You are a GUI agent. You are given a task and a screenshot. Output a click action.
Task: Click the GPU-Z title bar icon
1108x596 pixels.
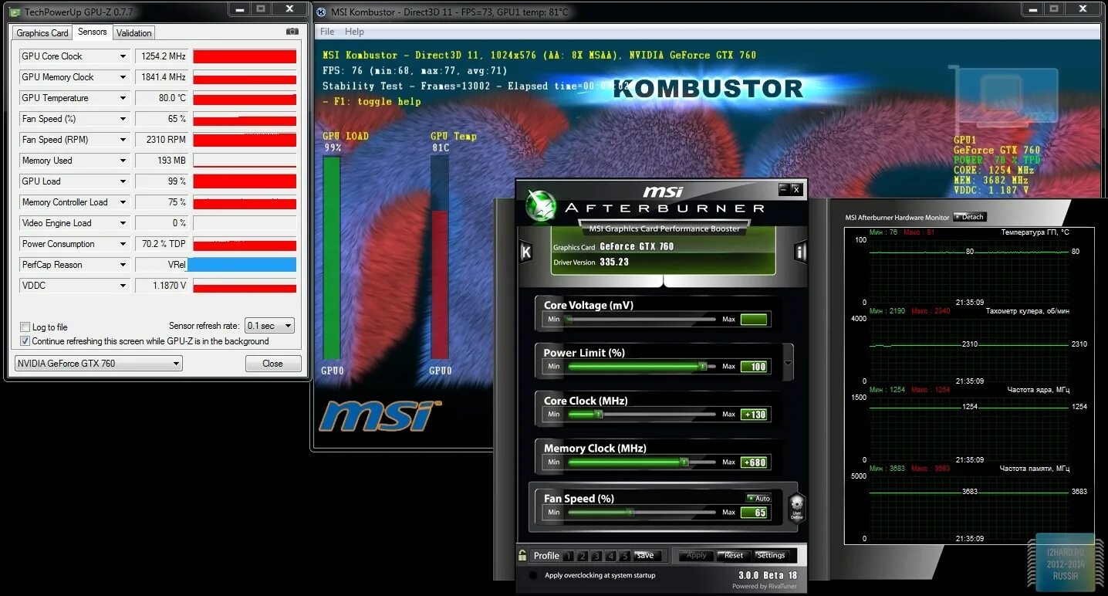15,12
